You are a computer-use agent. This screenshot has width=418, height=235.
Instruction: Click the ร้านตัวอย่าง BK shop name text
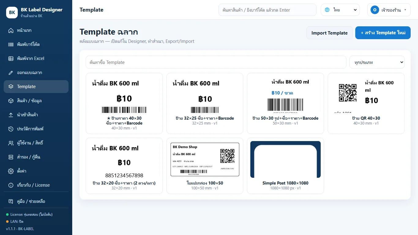[32, 16]
